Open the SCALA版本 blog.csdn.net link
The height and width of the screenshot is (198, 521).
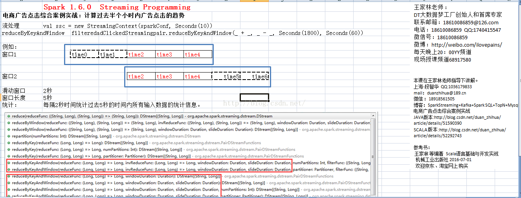tap(460, 133)
